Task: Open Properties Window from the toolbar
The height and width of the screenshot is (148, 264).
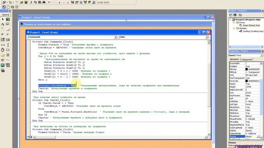Action: tap(77, 2)
